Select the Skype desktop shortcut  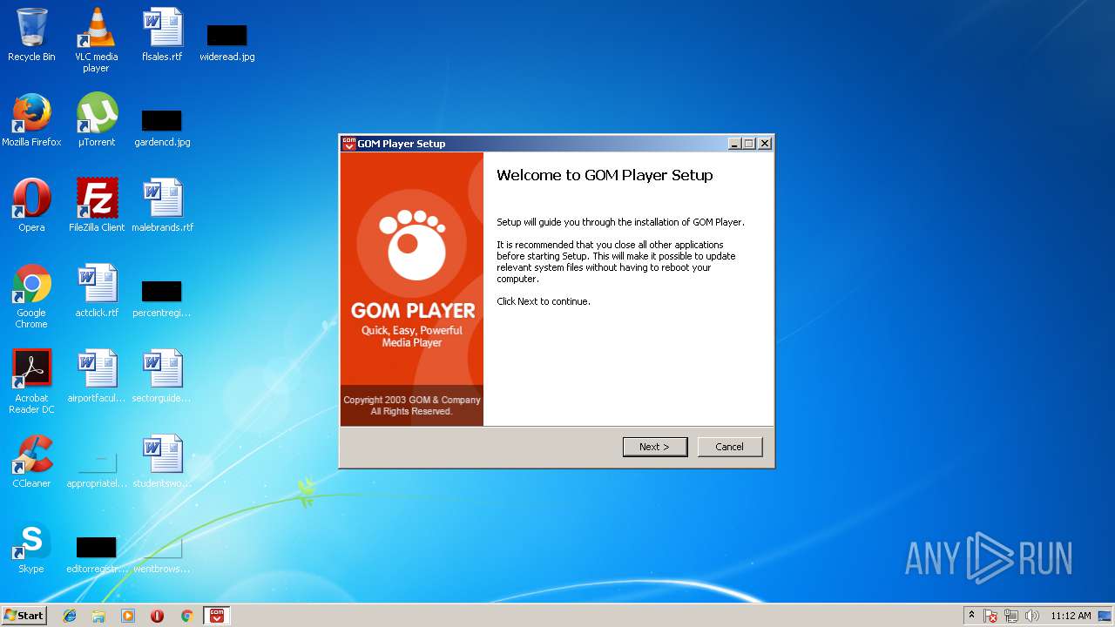(31, 547)
